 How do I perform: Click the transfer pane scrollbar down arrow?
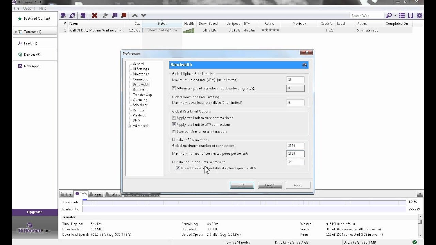pyautogui.click(x=420, y=236)
